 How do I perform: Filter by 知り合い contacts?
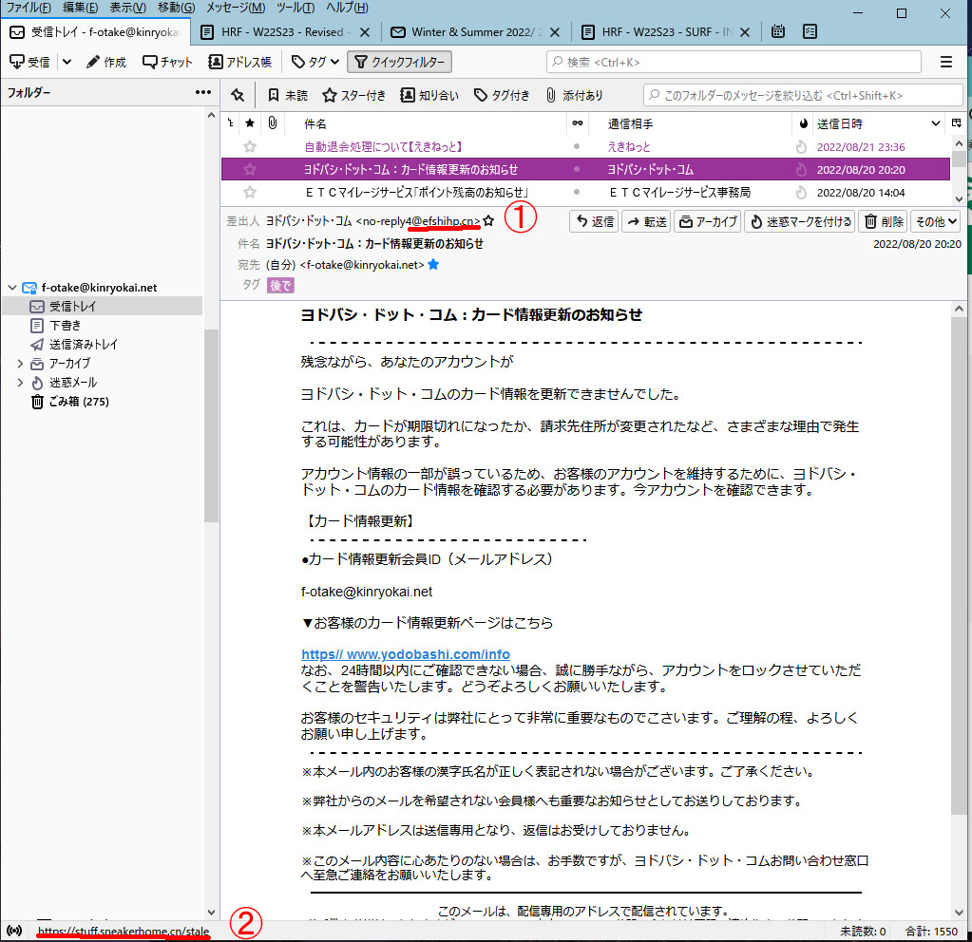pos(429,96)
